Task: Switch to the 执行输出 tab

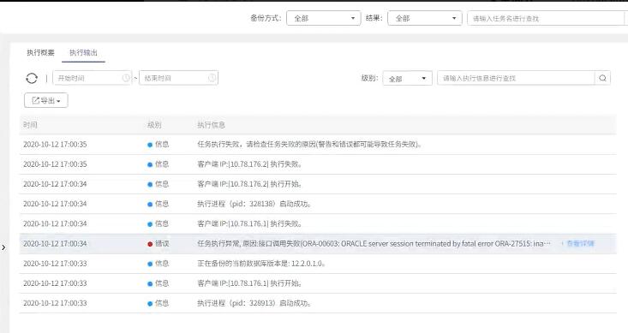Action: tap(83, 52)
